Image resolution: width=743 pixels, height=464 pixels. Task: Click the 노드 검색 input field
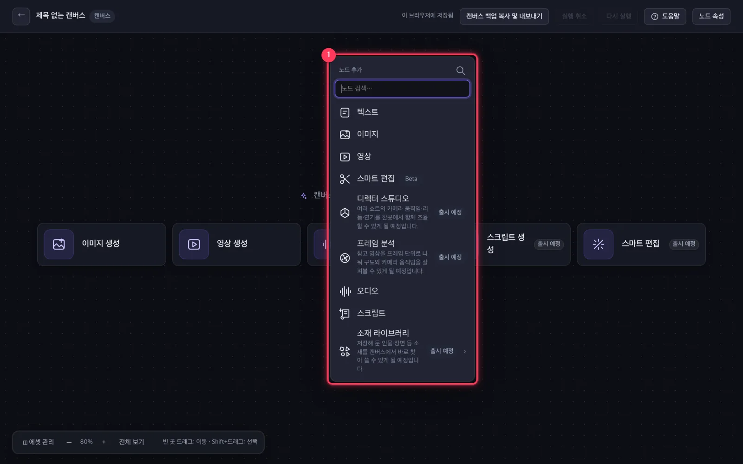point(402,89)
